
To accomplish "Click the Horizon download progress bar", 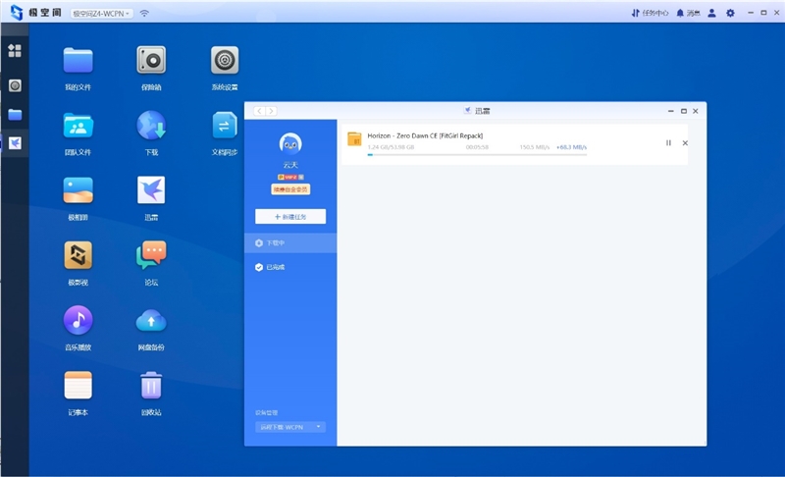I will tap(477, 155).
